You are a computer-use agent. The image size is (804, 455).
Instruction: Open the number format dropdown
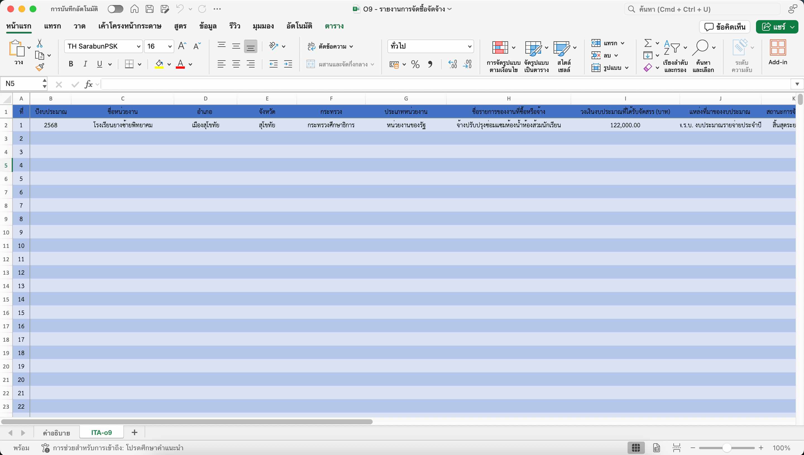point(469,47)
